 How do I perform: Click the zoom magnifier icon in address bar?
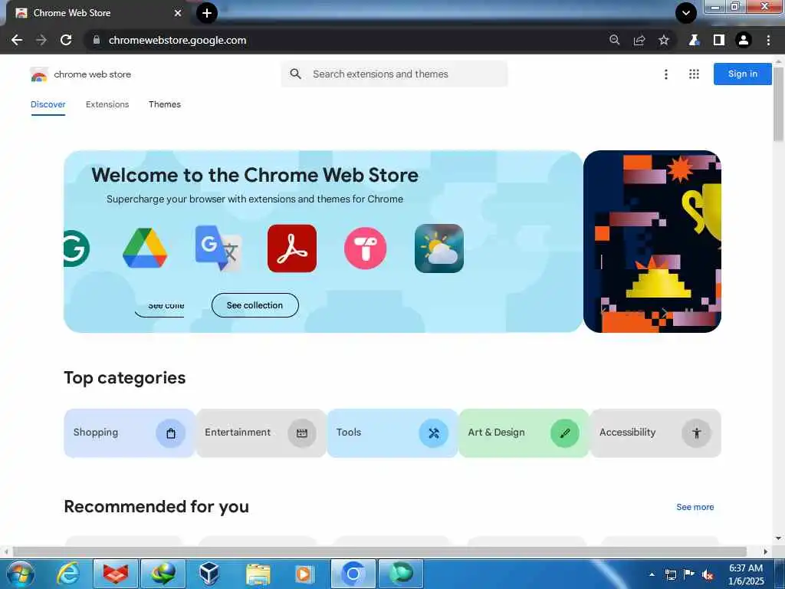click(x=614, y=40)
